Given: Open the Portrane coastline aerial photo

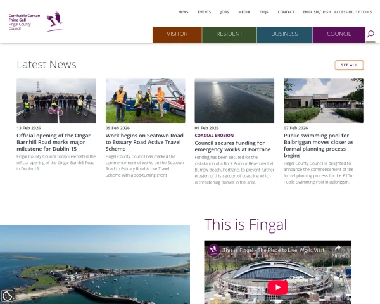Looking at the screenshot, I should [234, 100].
